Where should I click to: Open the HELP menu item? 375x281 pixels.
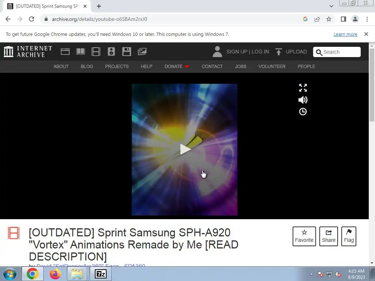[x=146, y=67]
